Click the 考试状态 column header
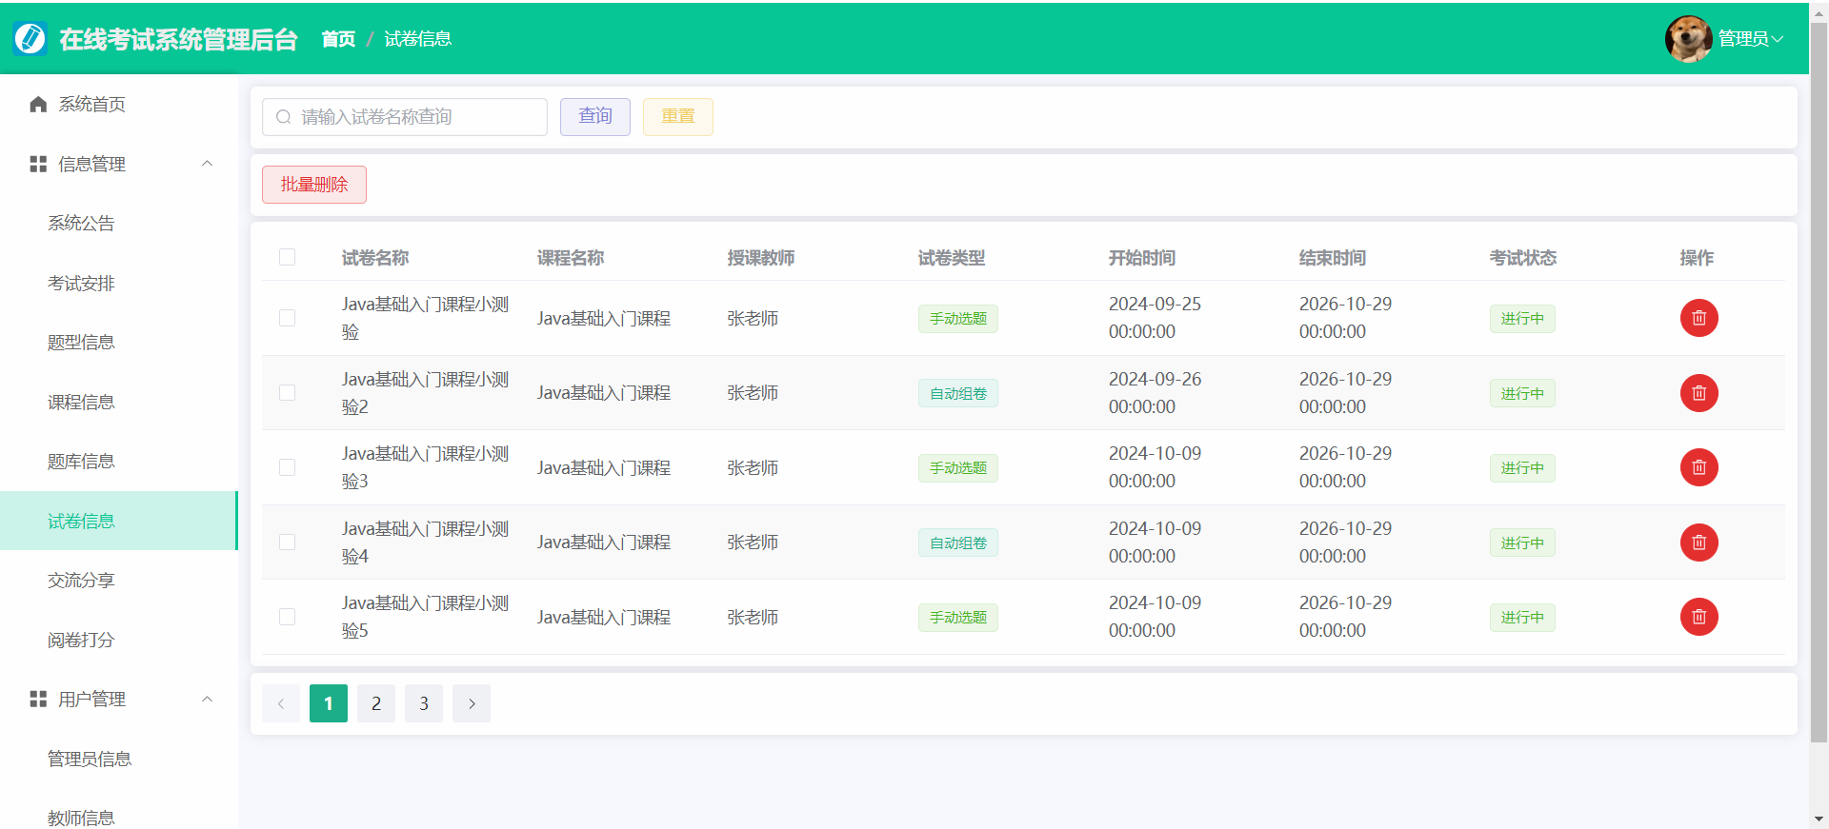Screen dimensions: 1829x829 [x=1523, y=258]
